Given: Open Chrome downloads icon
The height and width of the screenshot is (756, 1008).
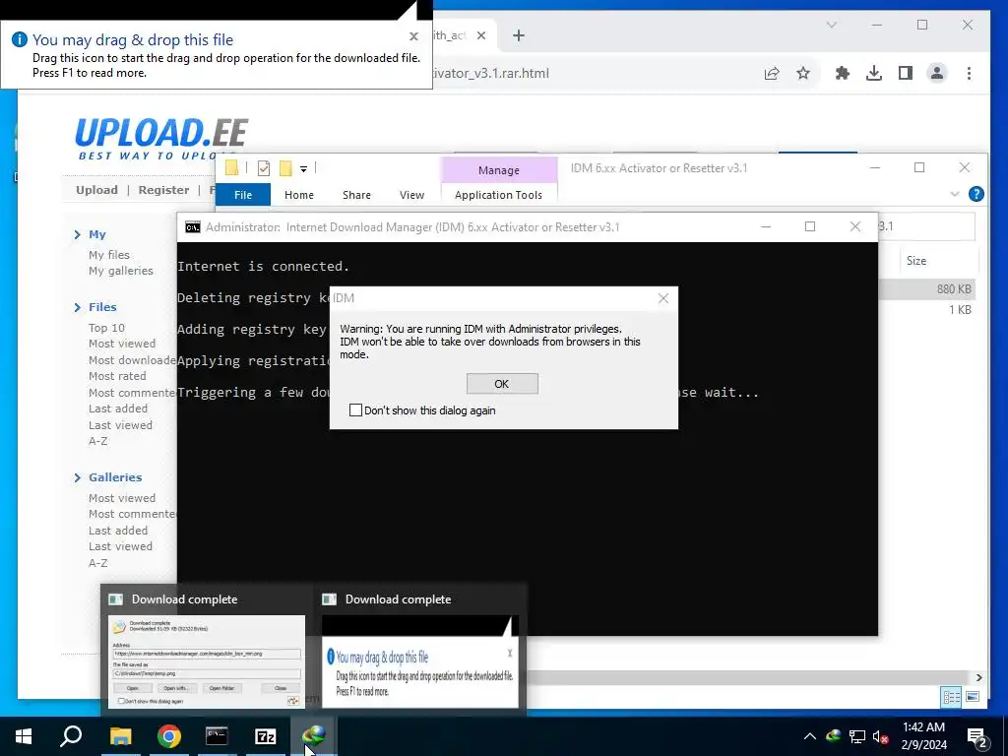Looking at the screenshot, I should 874,73.
